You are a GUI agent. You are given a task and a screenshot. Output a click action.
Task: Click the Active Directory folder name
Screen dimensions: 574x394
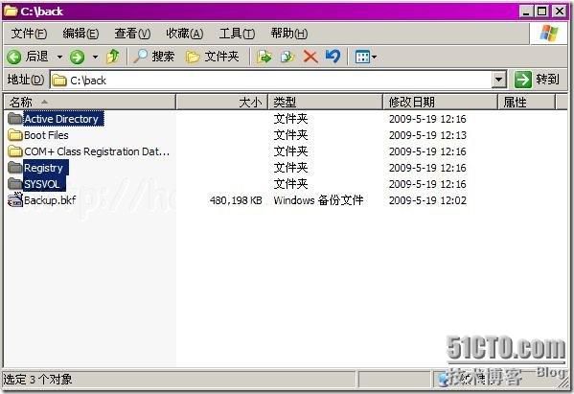coord(61,119)
